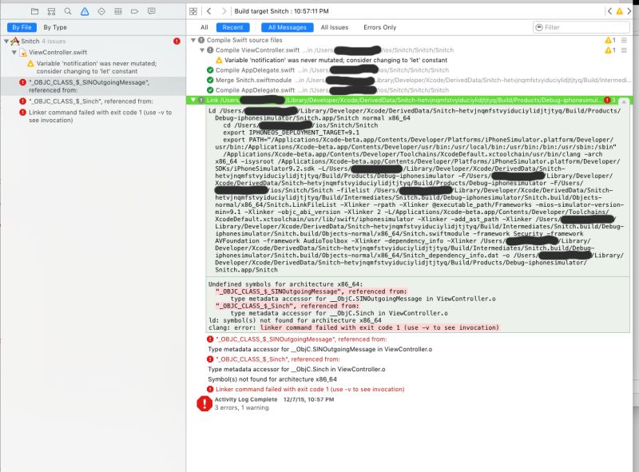The height and width of the screenshot is (472, 639).
Task: Open the Project navigator folder icon
Action: pyautogui.click(x=35, y=11)
